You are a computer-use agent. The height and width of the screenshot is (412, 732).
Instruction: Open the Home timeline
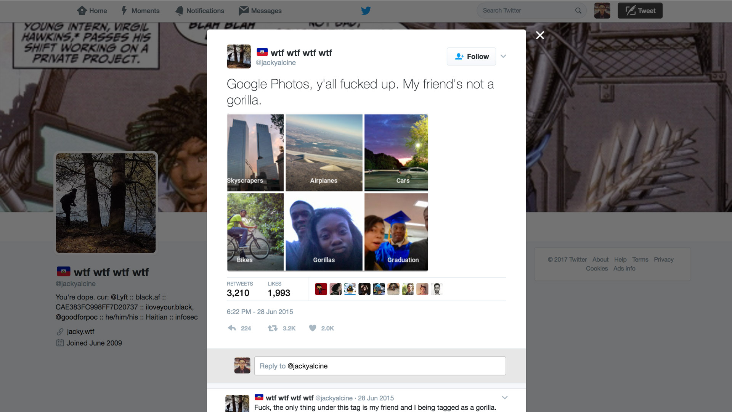92,11
